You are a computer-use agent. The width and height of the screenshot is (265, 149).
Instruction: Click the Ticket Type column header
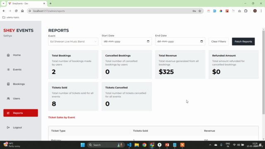pyautogui.click(x=58, y=131)
